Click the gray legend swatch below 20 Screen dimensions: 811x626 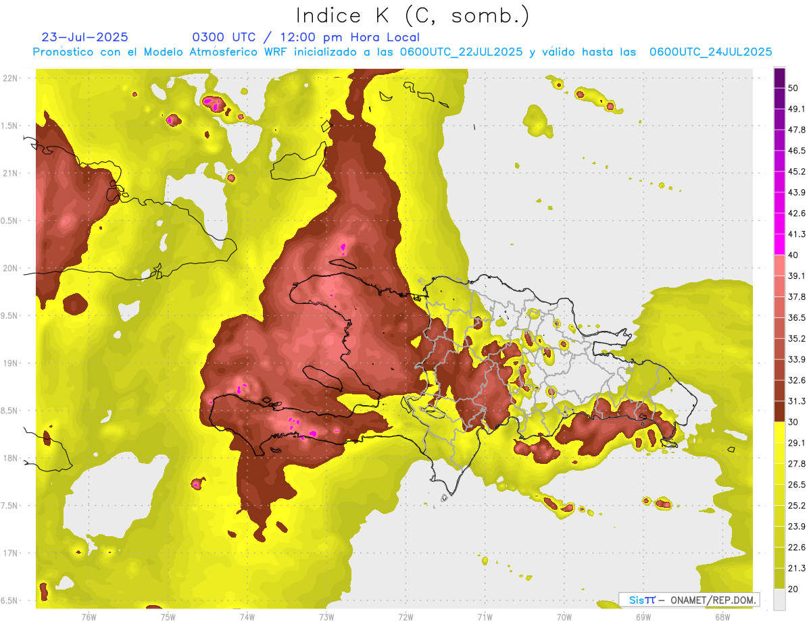(779, 600)
